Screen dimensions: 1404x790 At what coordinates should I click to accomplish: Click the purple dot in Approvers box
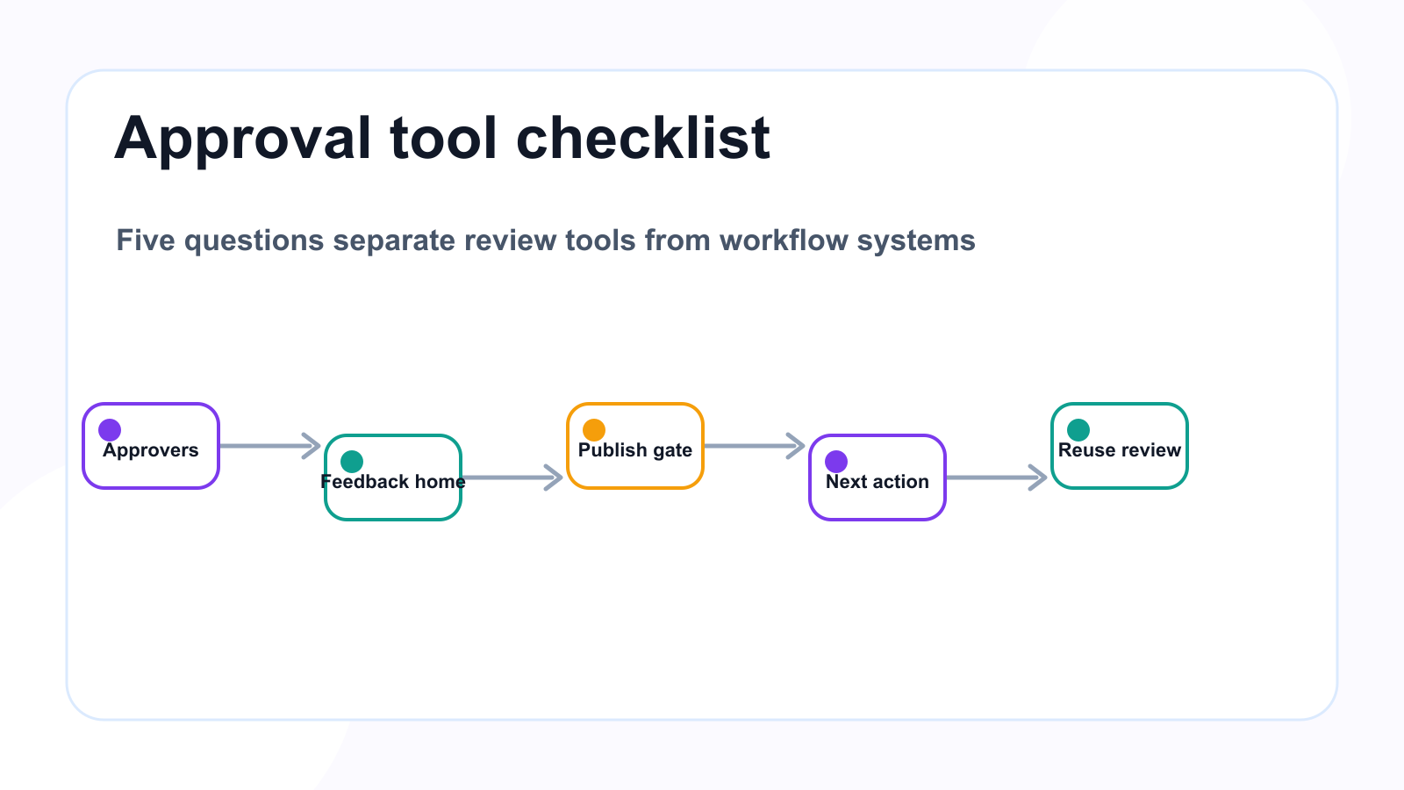click(110, 430)
